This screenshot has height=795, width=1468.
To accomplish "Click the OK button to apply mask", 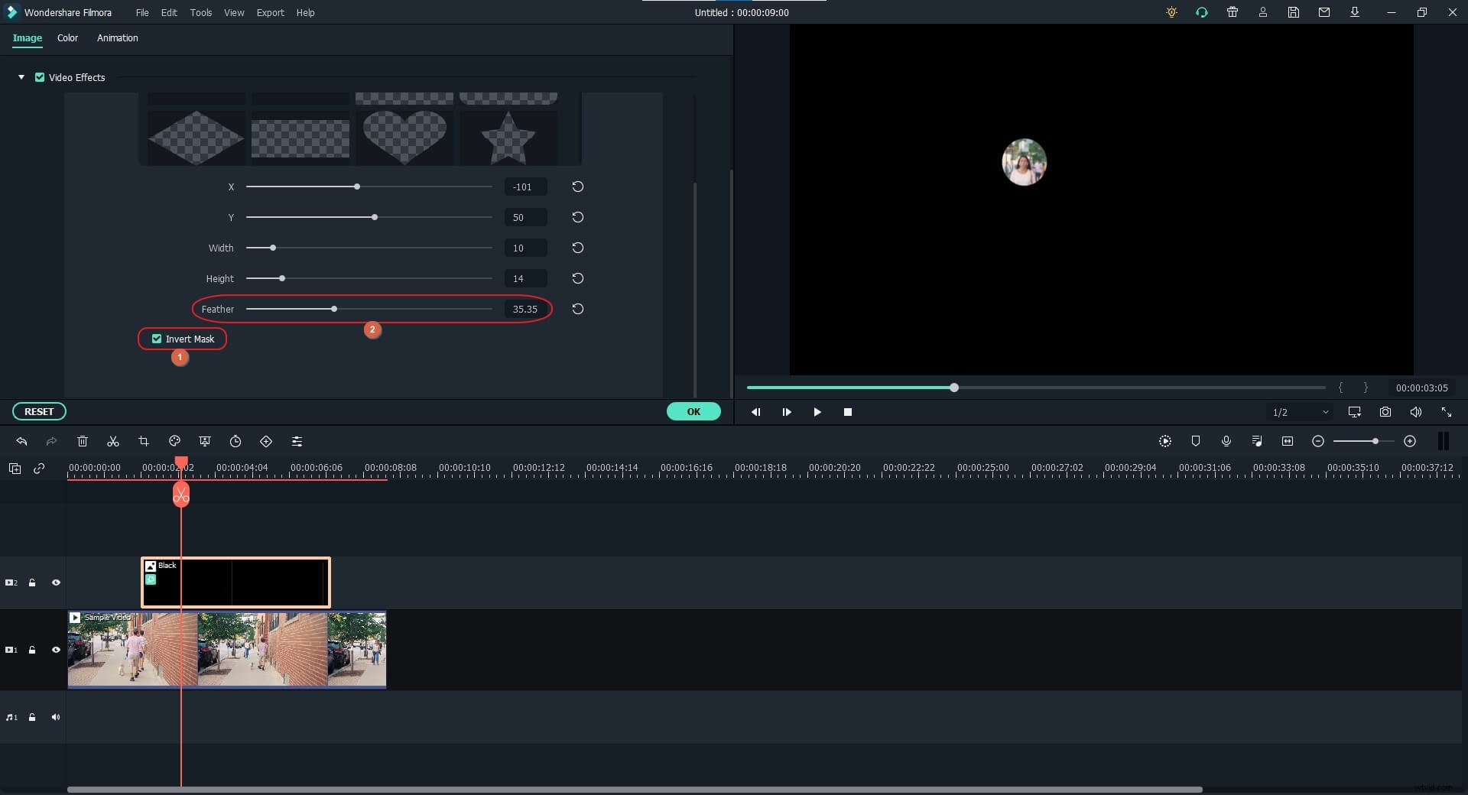I will (x=693, y=411).
